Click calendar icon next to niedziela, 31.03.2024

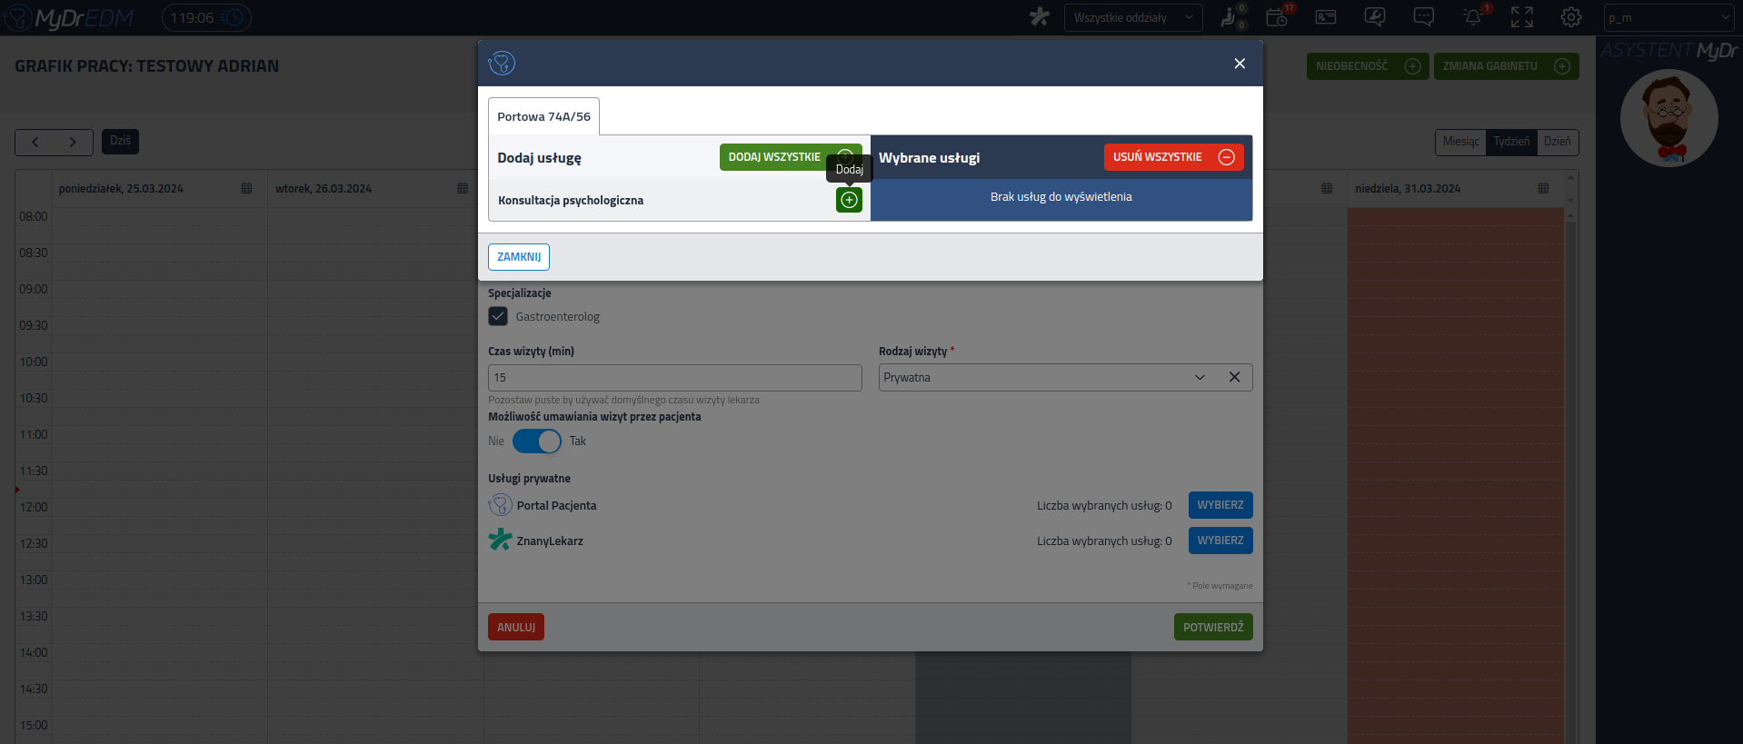pos(1543,189)
